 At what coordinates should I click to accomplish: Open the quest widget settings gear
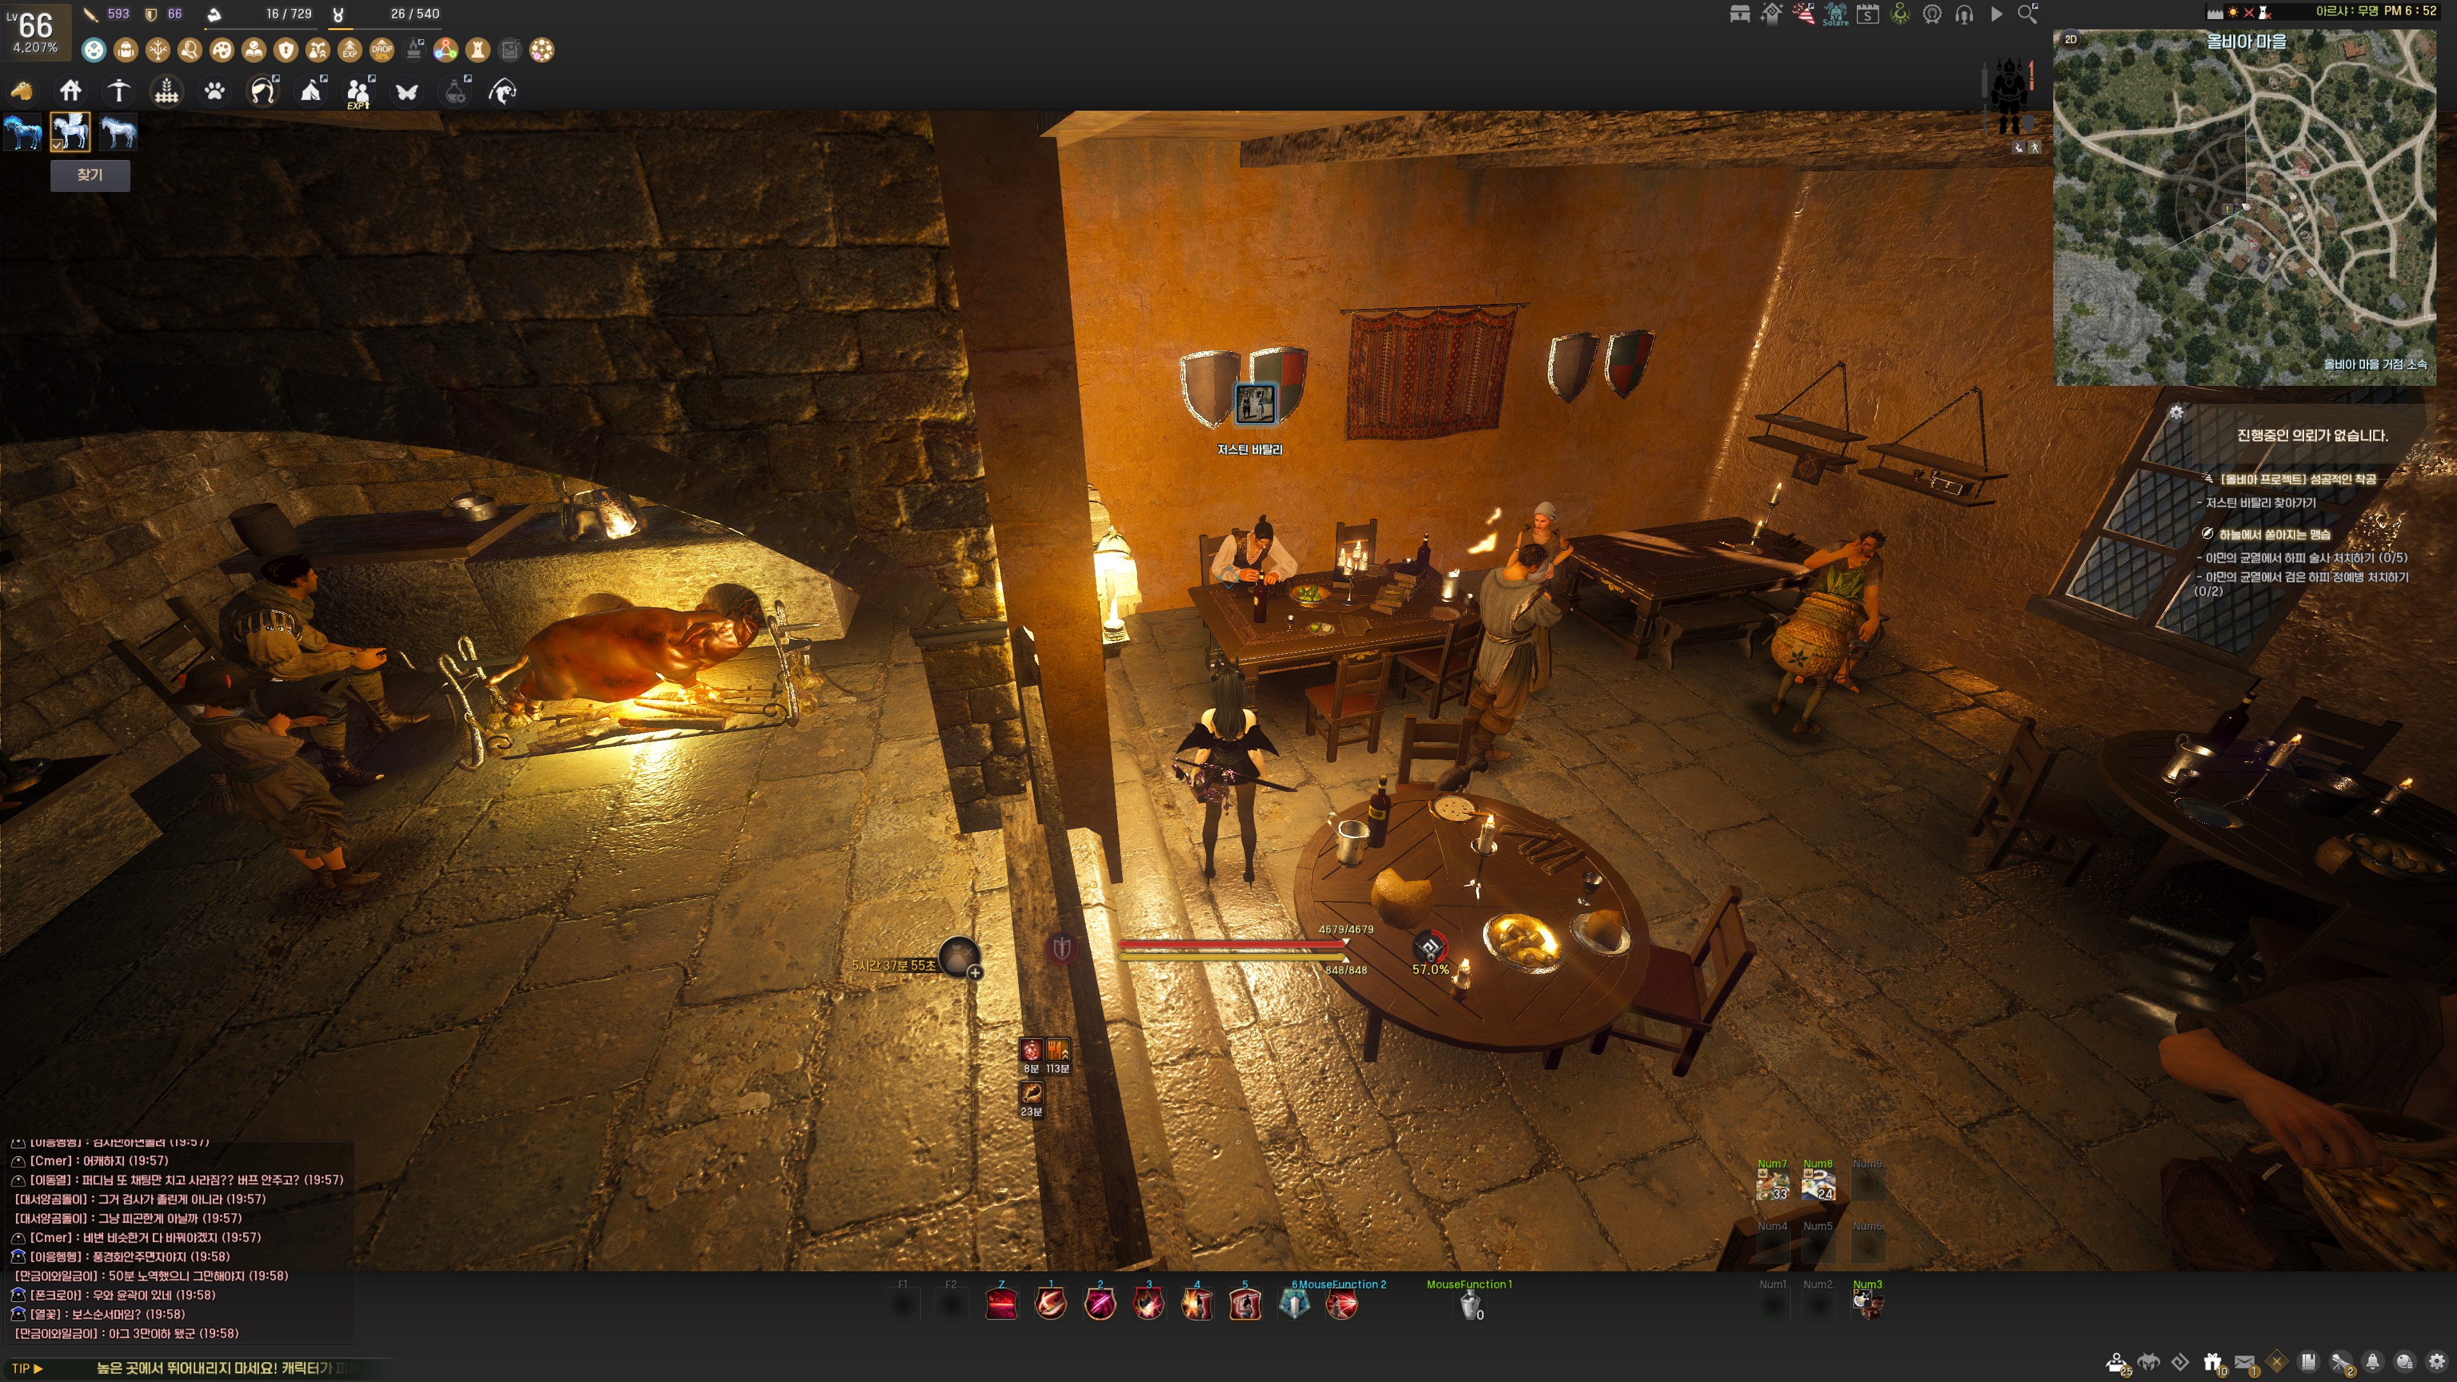[2177, 412]
